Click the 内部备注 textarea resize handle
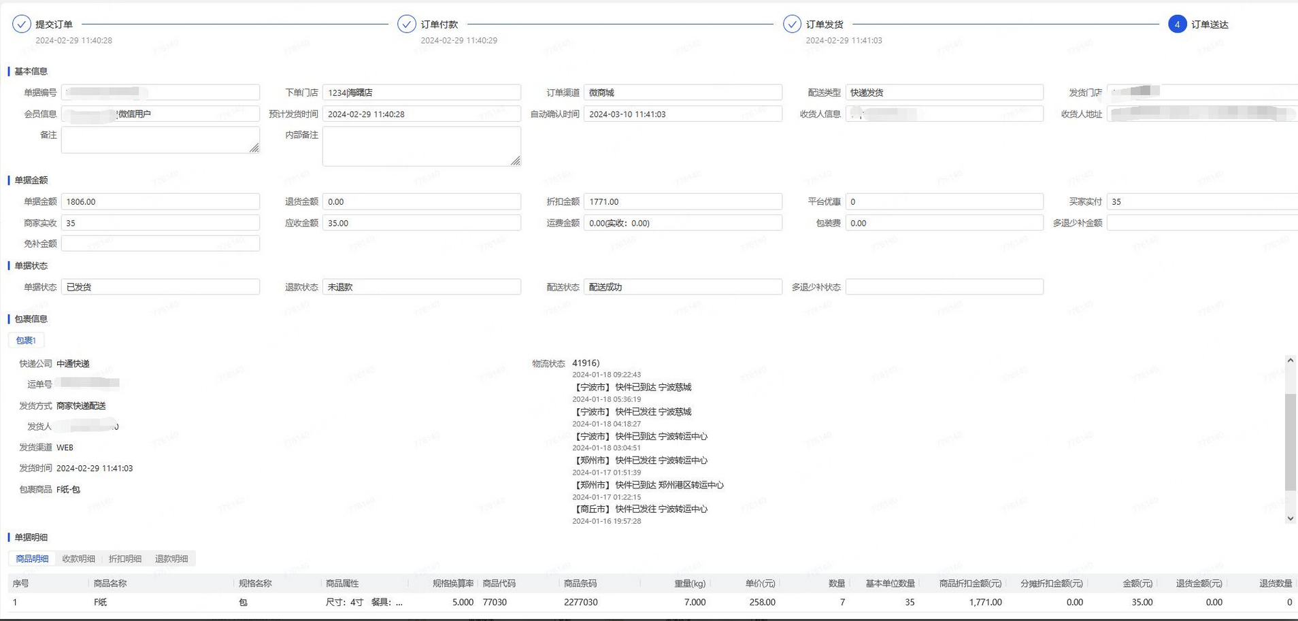 pyautogui.click(x=516, y=161)
